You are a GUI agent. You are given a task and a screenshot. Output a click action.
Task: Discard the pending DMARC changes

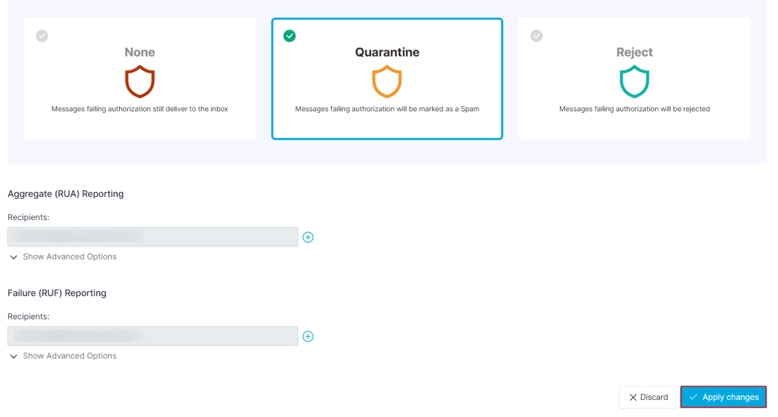pos(647,397)
